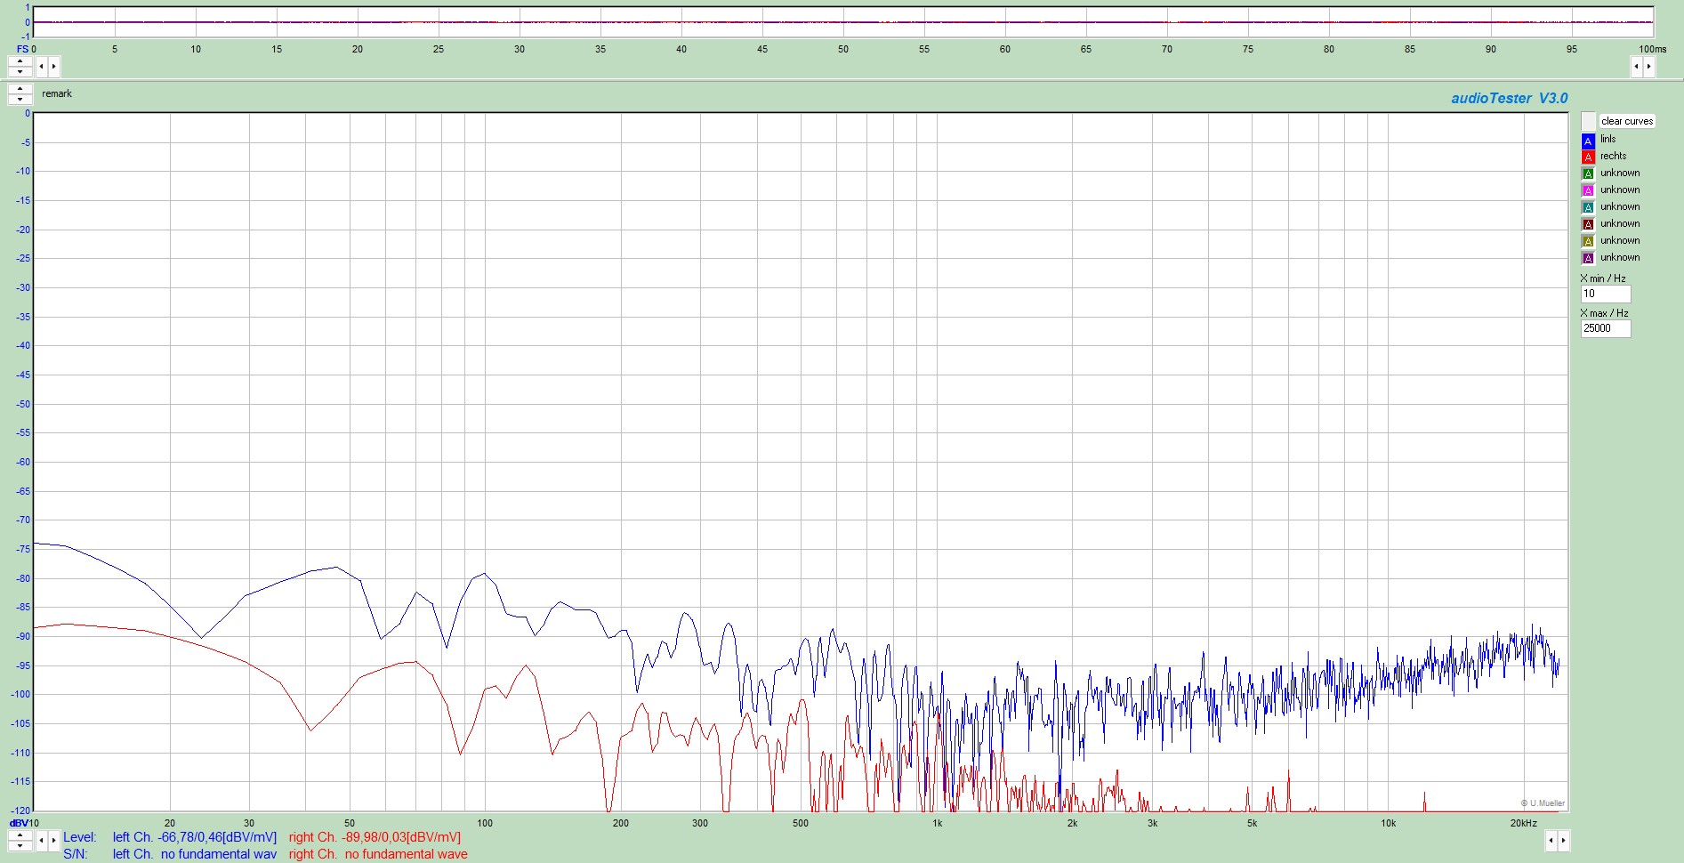Toggle the olive unknown curve marker
This screenshot has width=1684, height=863.
point(1588,242)
